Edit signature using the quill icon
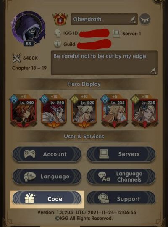 tap(153, 71)
